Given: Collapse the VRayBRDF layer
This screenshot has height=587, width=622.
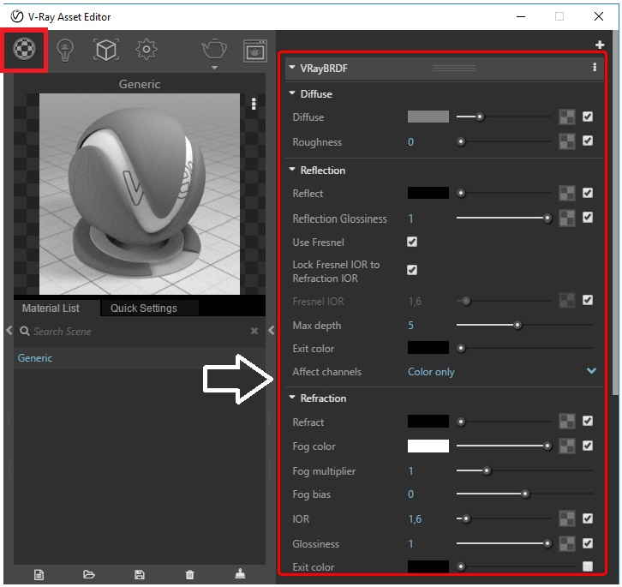Looking at the screenshot, I should coord(292,68).
